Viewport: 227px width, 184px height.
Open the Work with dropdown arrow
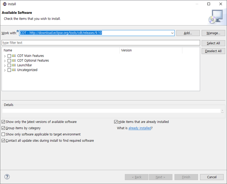click(172, 33)
